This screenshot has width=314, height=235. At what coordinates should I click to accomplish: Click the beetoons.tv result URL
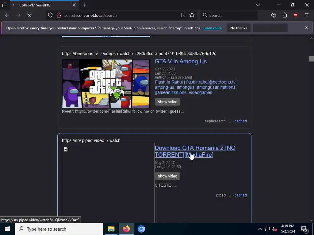point(139,54)
